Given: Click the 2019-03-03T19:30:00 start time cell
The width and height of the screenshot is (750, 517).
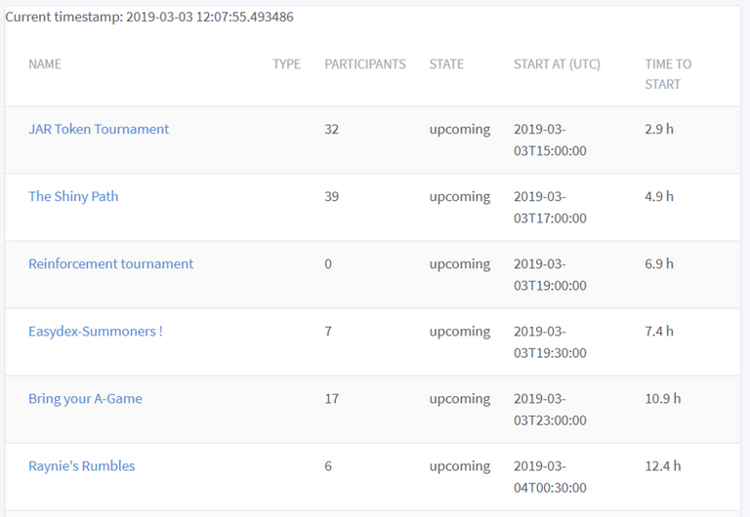Looking at the screenshot, I should [550, 341].
